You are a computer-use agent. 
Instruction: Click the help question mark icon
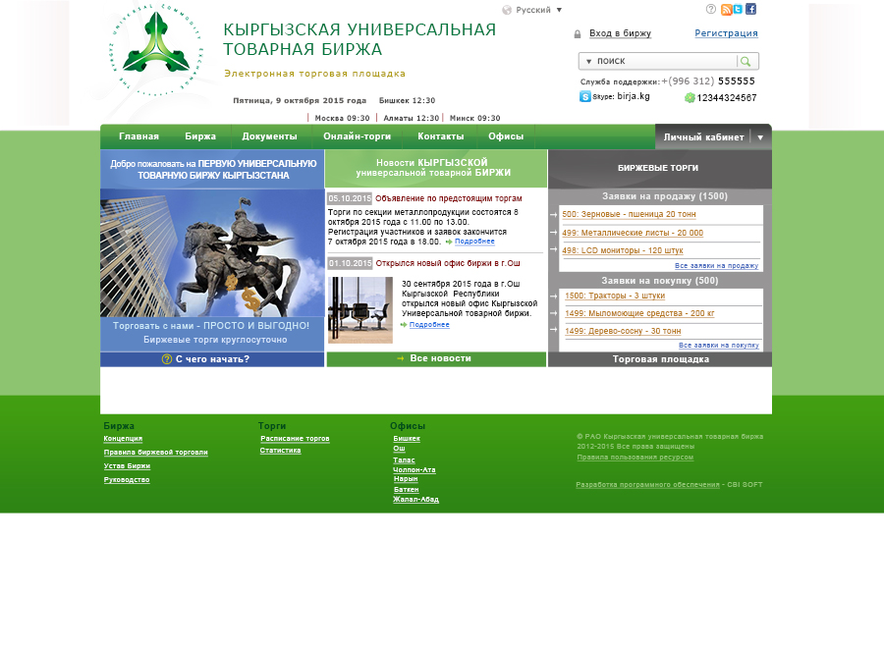pyautogui.click(x=711, y=9)
